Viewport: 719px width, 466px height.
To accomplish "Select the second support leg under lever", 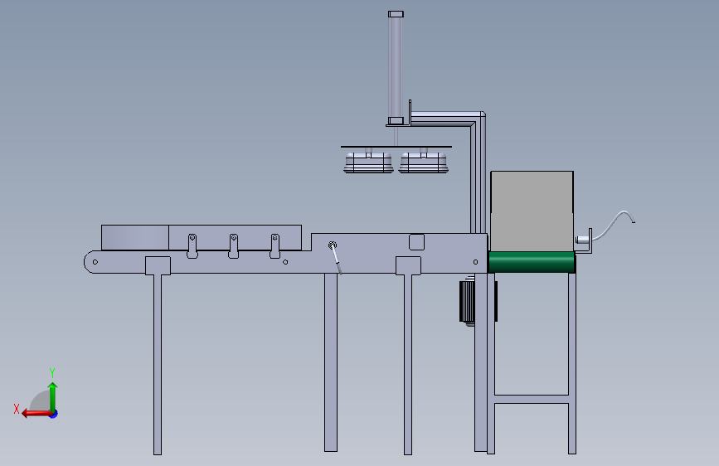I will pyautogui.click(x=331, y=362).
